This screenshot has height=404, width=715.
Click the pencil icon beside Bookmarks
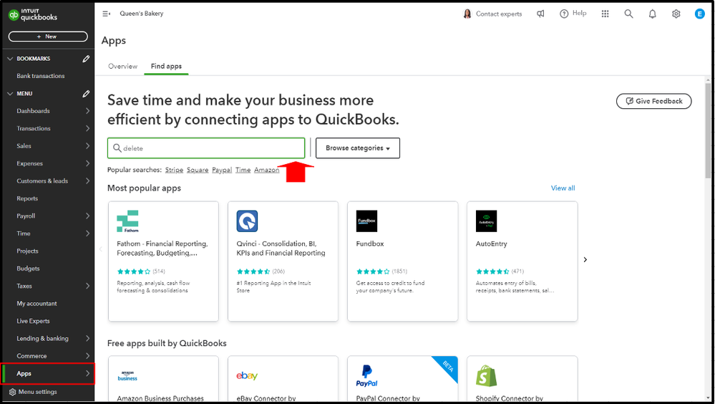click(x=86, y=59)
